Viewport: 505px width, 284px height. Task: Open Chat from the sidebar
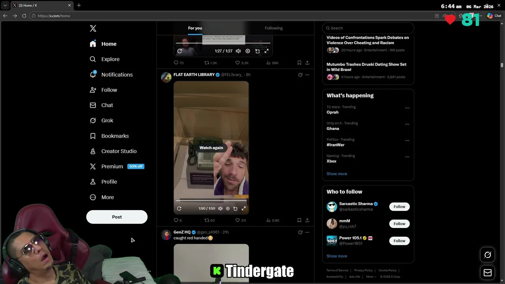click(101, 105)
